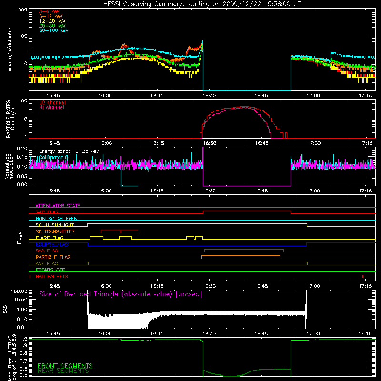Click the FRONT SEGMENTS legend label
The width and height of the screenshot is (381, 381).
(x=65, y=366)
